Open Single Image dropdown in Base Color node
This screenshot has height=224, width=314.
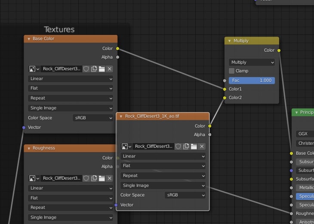(71, 108)
